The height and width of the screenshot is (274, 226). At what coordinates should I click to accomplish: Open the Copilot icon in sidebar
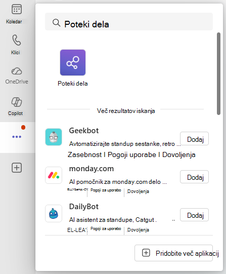pos(17,102)
